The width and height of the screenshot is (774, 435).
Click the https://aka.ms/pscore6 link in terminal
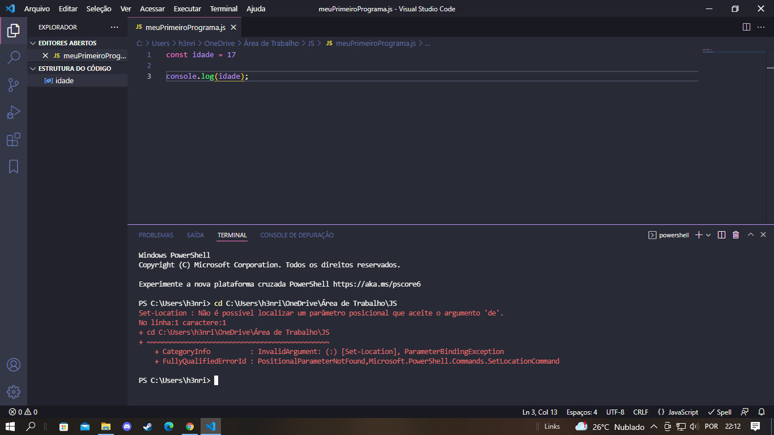tap(377, 284)
